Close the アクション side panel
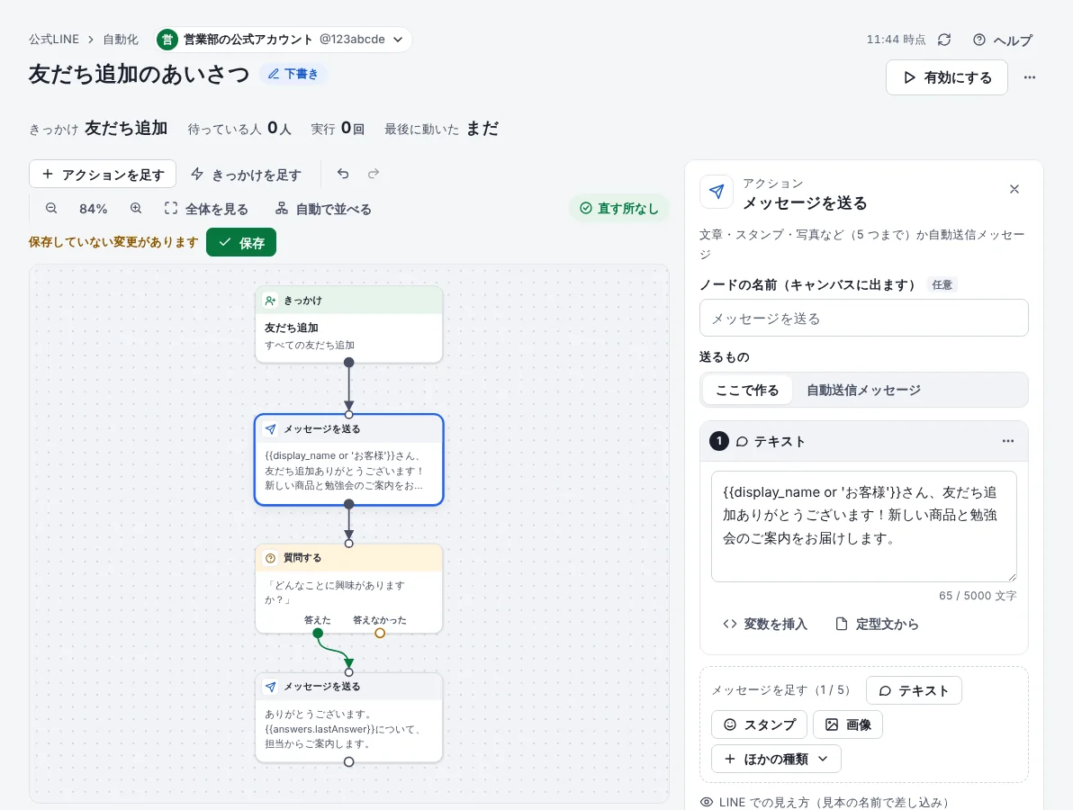The height and width of the screenshot is (810, 1073). [1014, 190]
